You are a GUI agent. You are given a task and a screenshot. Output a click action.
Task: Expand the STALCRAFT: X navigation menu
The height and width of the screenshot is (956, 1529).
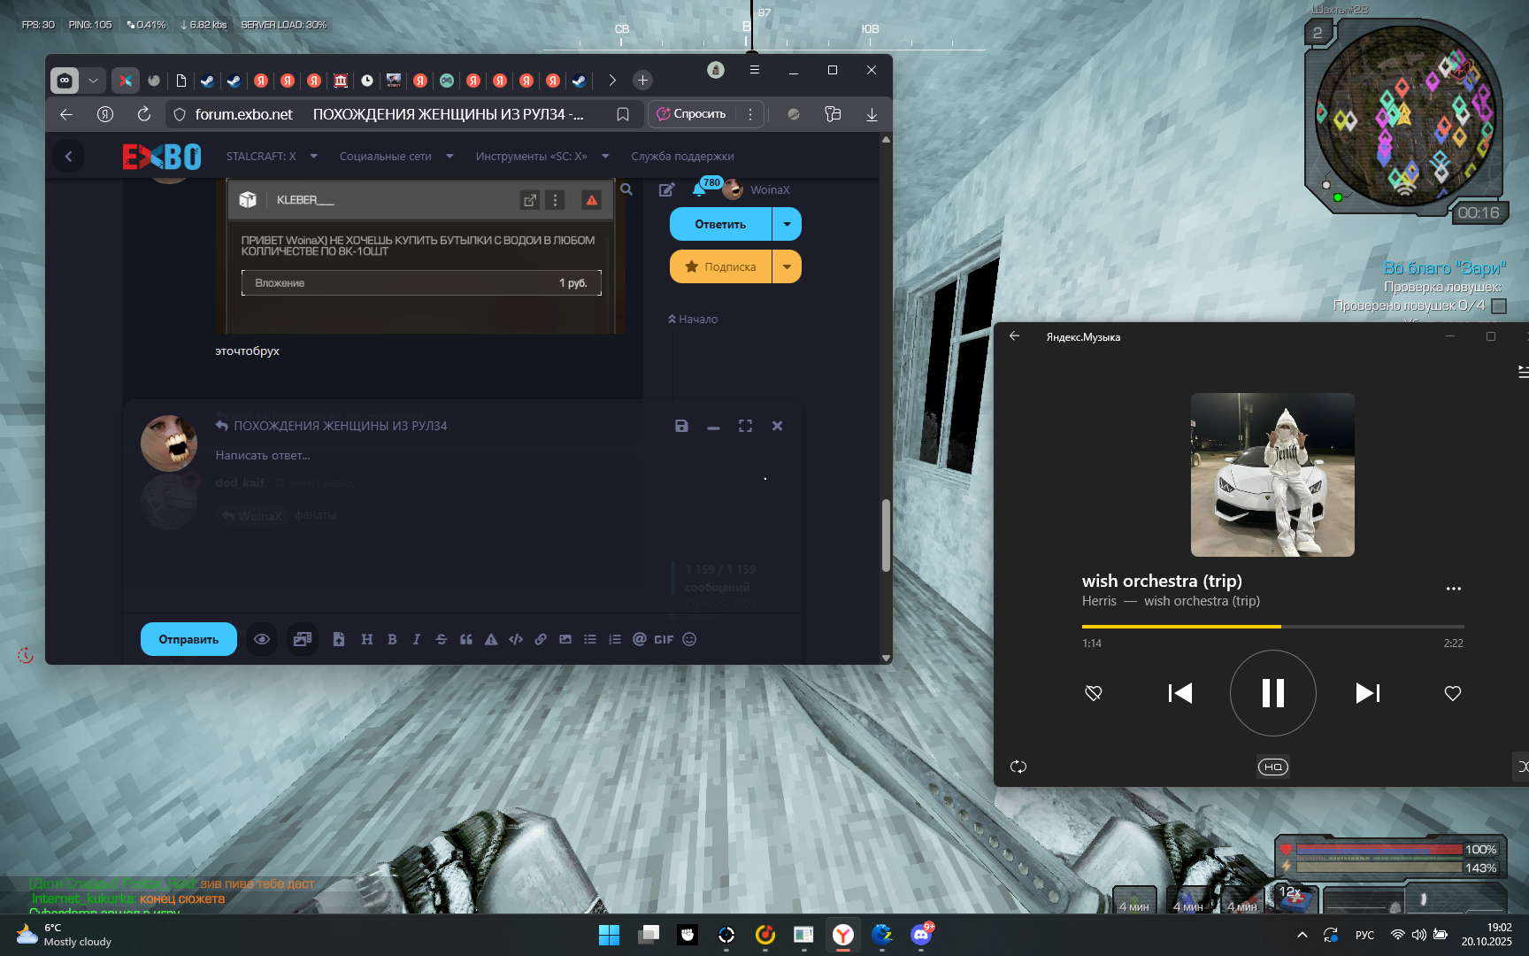tap(271, 157)
